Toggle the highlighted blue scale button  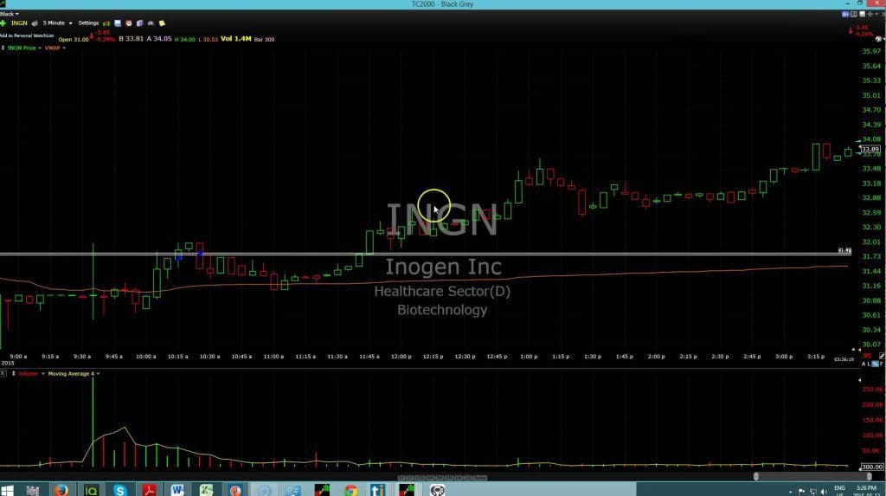[x=876, y=364]
